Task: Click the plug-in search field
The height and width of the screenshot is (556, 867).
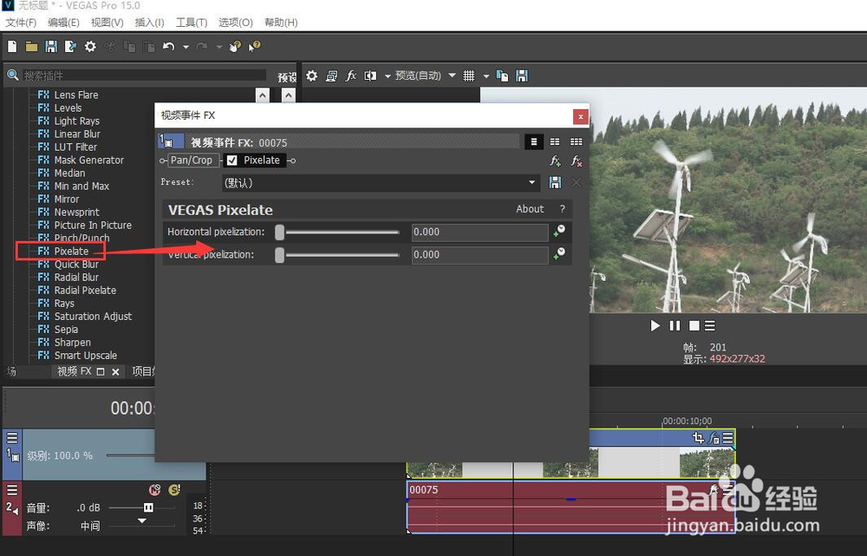Action: [x=144, y=75]
